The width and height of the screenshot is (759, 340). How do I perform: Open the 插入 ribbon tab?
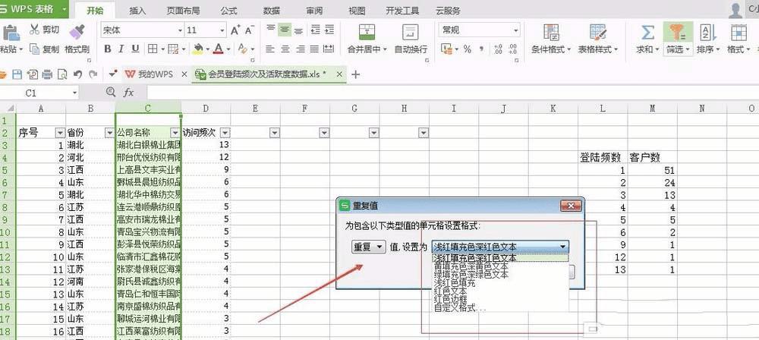click(x=138, y=11)
